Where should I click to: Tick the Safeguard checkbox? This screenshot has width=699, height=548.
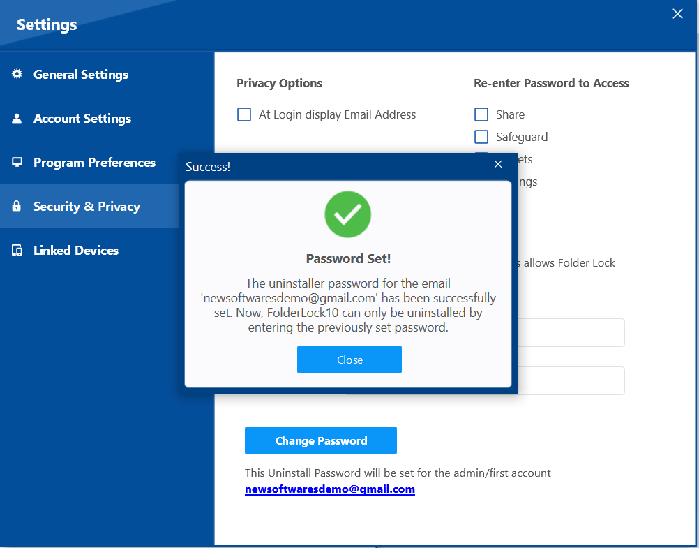(481, 137)
